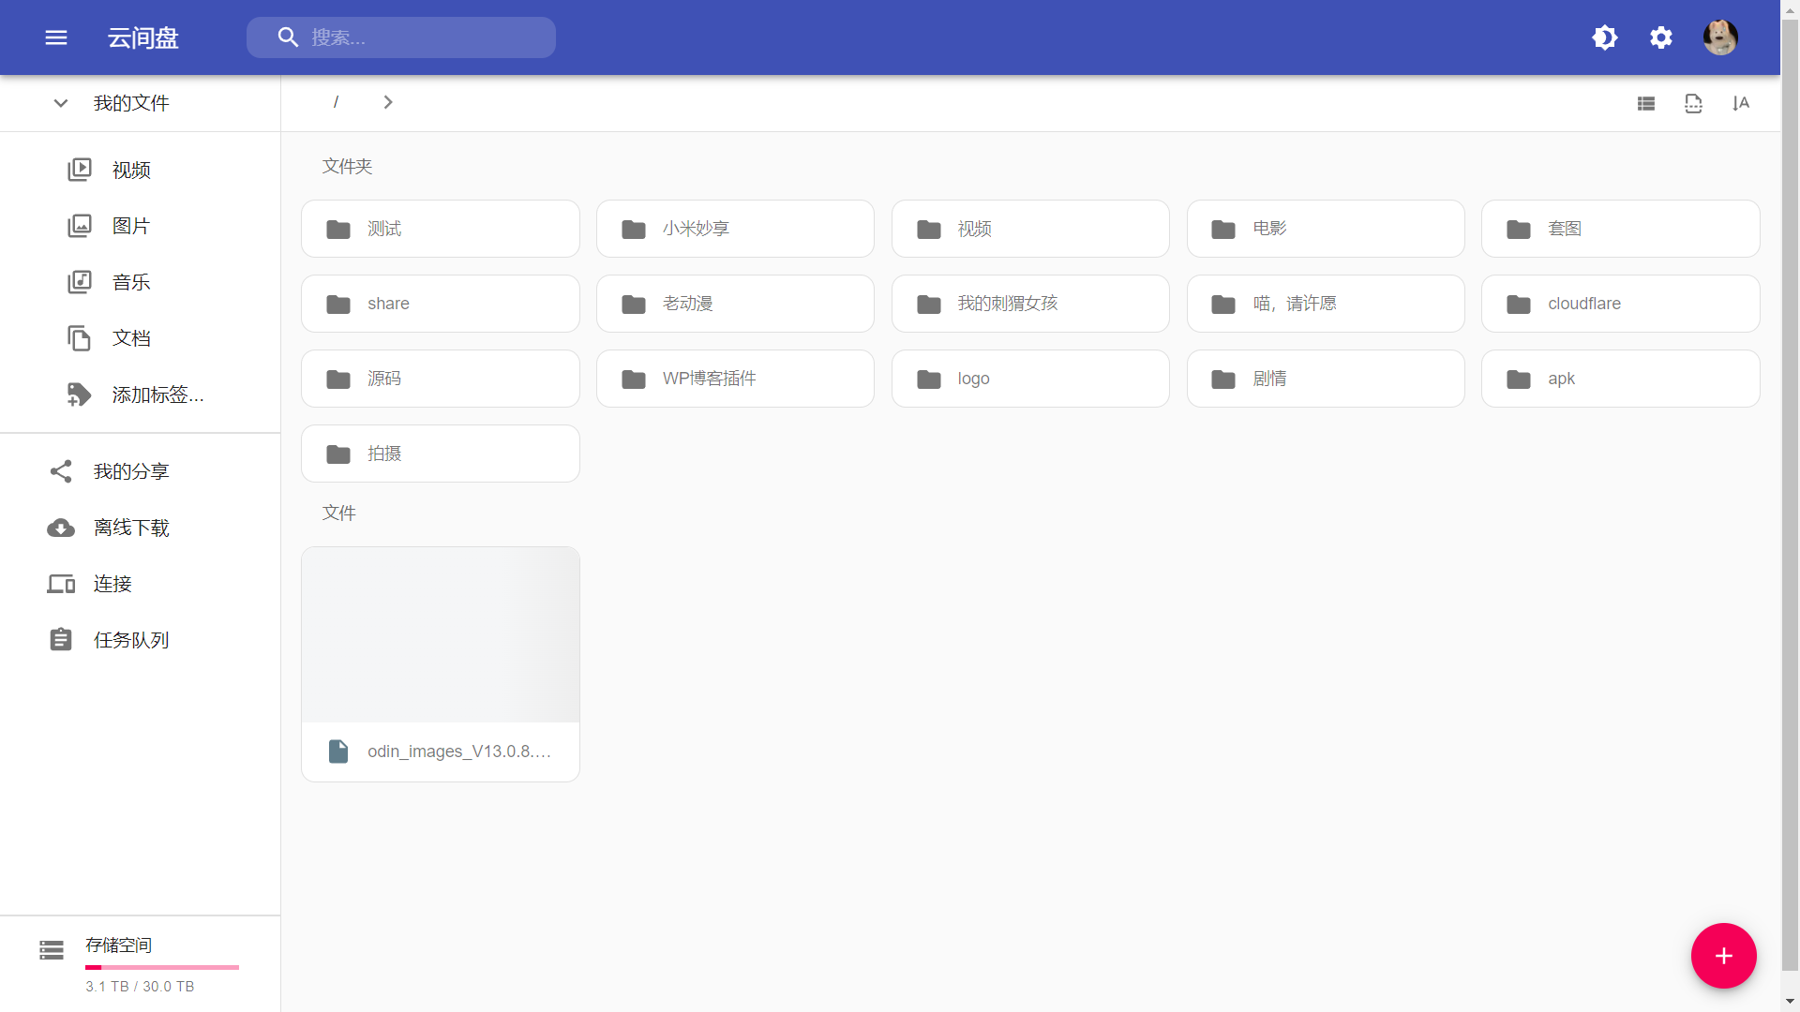This screenshot has width=1800, height=1012.
Task: Open 视频 category in sidebar
Action: [131, 171]
